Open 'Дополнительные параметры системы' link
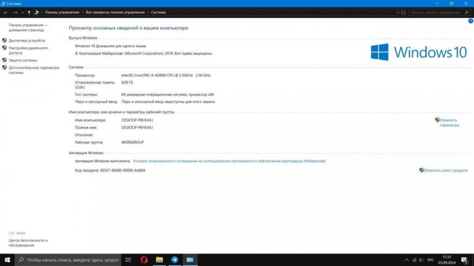Screen dimensions: 474x266 (x=34, y=70)
